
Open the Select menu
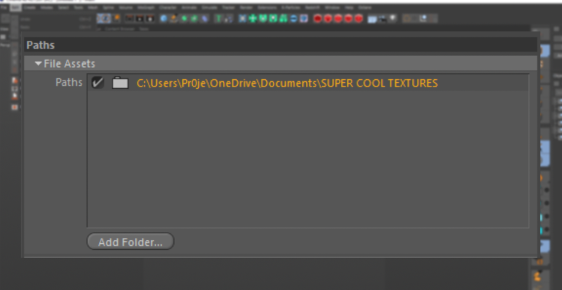63,7
